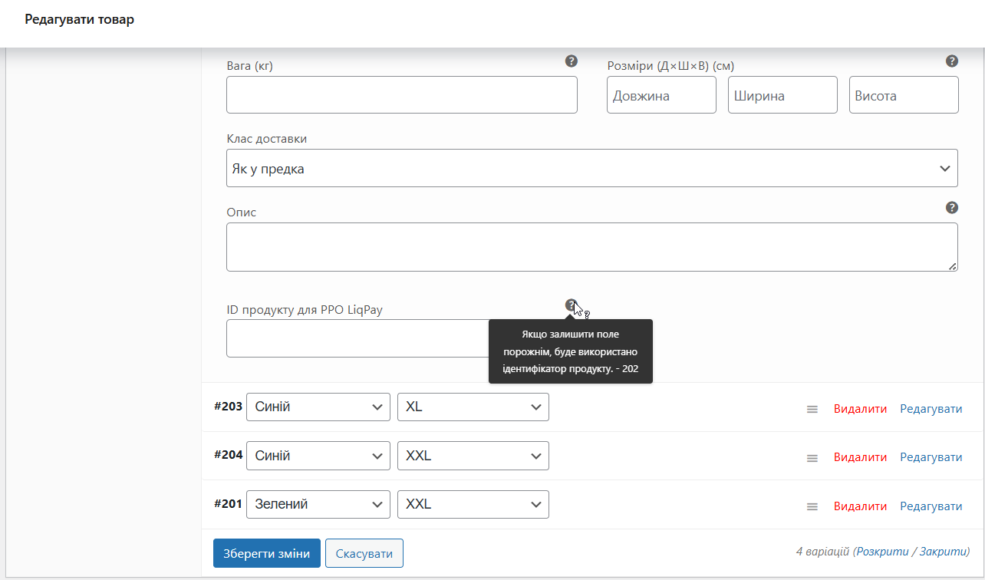The width and height of the screenshot is (985, 580).
Task: Click Закрити link to collapse variations
Action: [943, 552]
